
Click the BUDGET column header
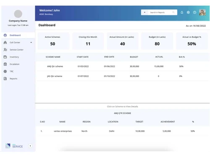coord(134,57)
